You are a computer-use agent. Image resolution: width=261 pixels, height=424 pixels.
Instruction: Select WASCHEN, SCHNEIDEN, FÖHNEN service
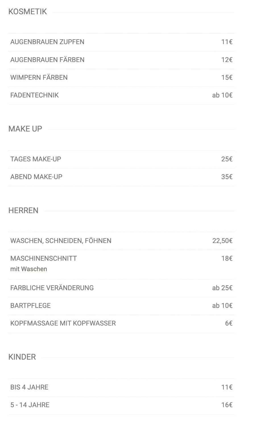[121, 241]
